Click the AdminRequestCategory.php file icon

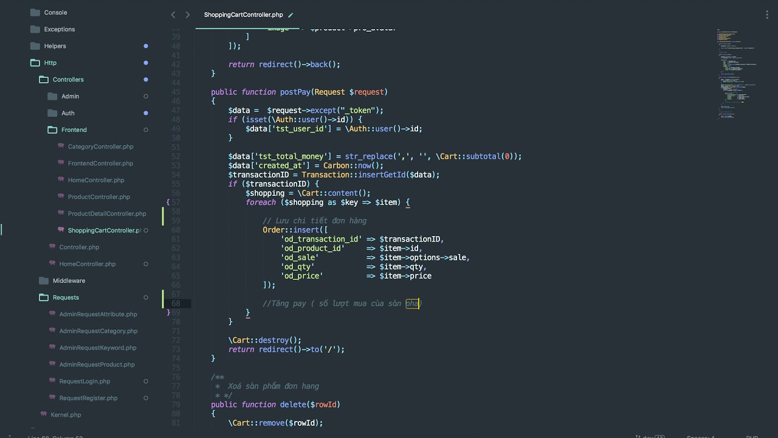click(52, 331)
